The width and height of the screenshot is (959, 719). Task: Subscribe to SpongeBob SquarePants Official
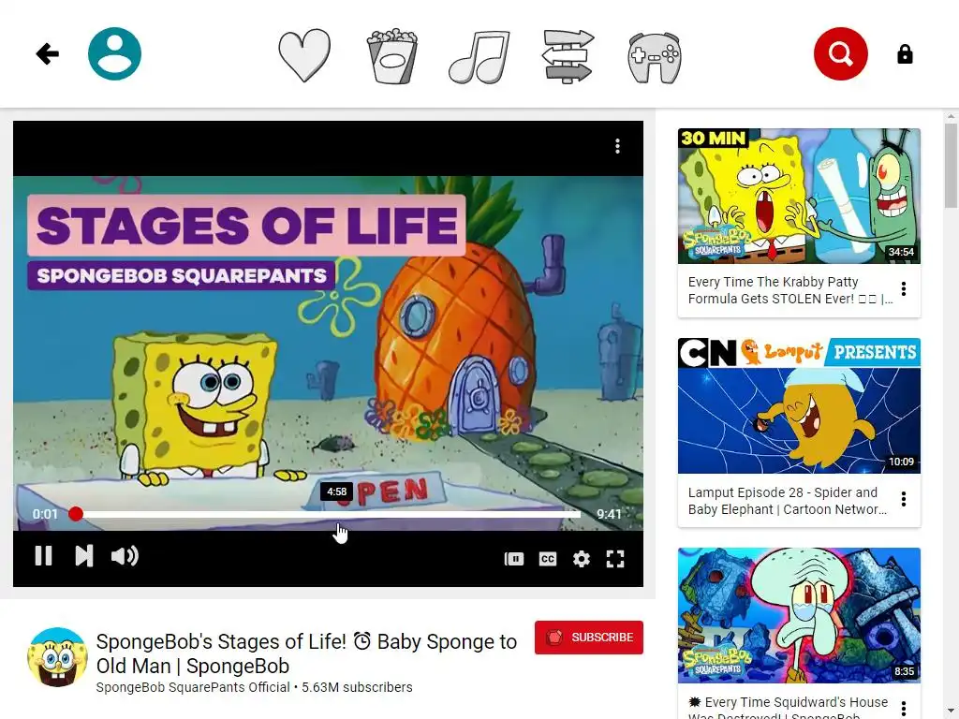click(589, 637)
